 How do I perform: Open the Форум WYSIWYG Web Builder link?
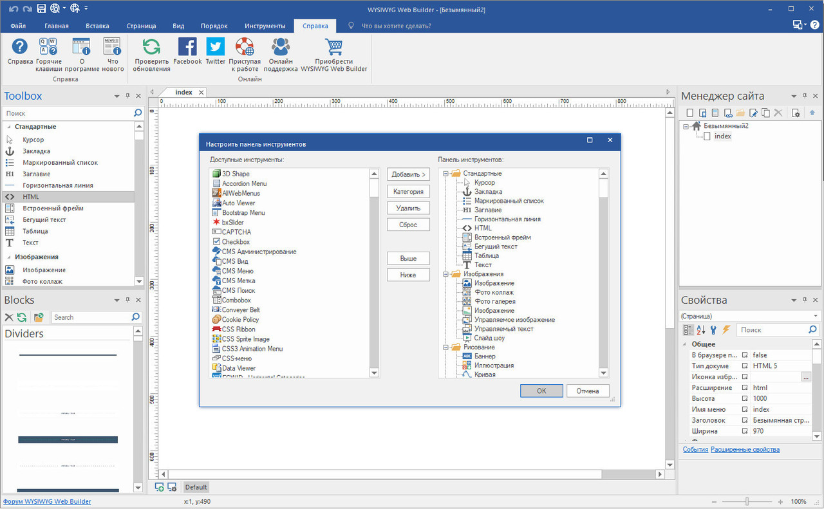pos(47,501)
